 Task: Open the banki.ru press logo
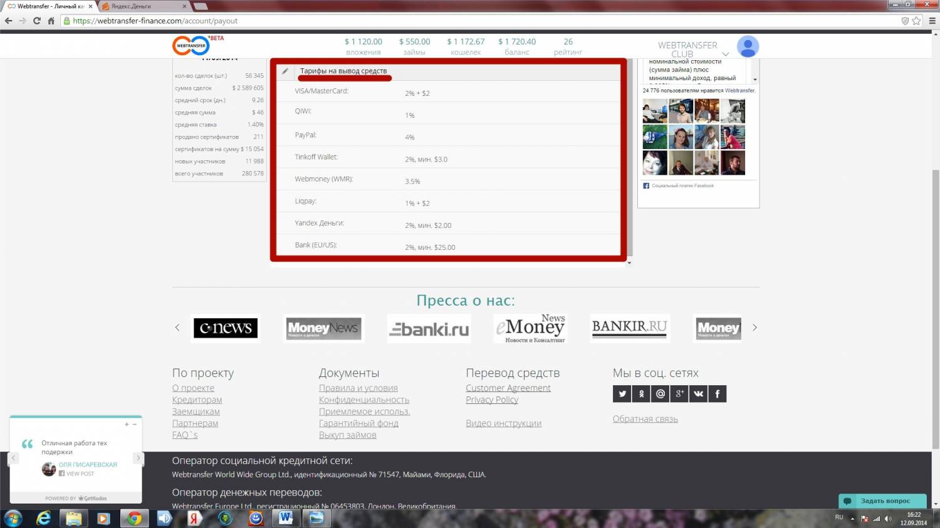(x=429, y=328)
